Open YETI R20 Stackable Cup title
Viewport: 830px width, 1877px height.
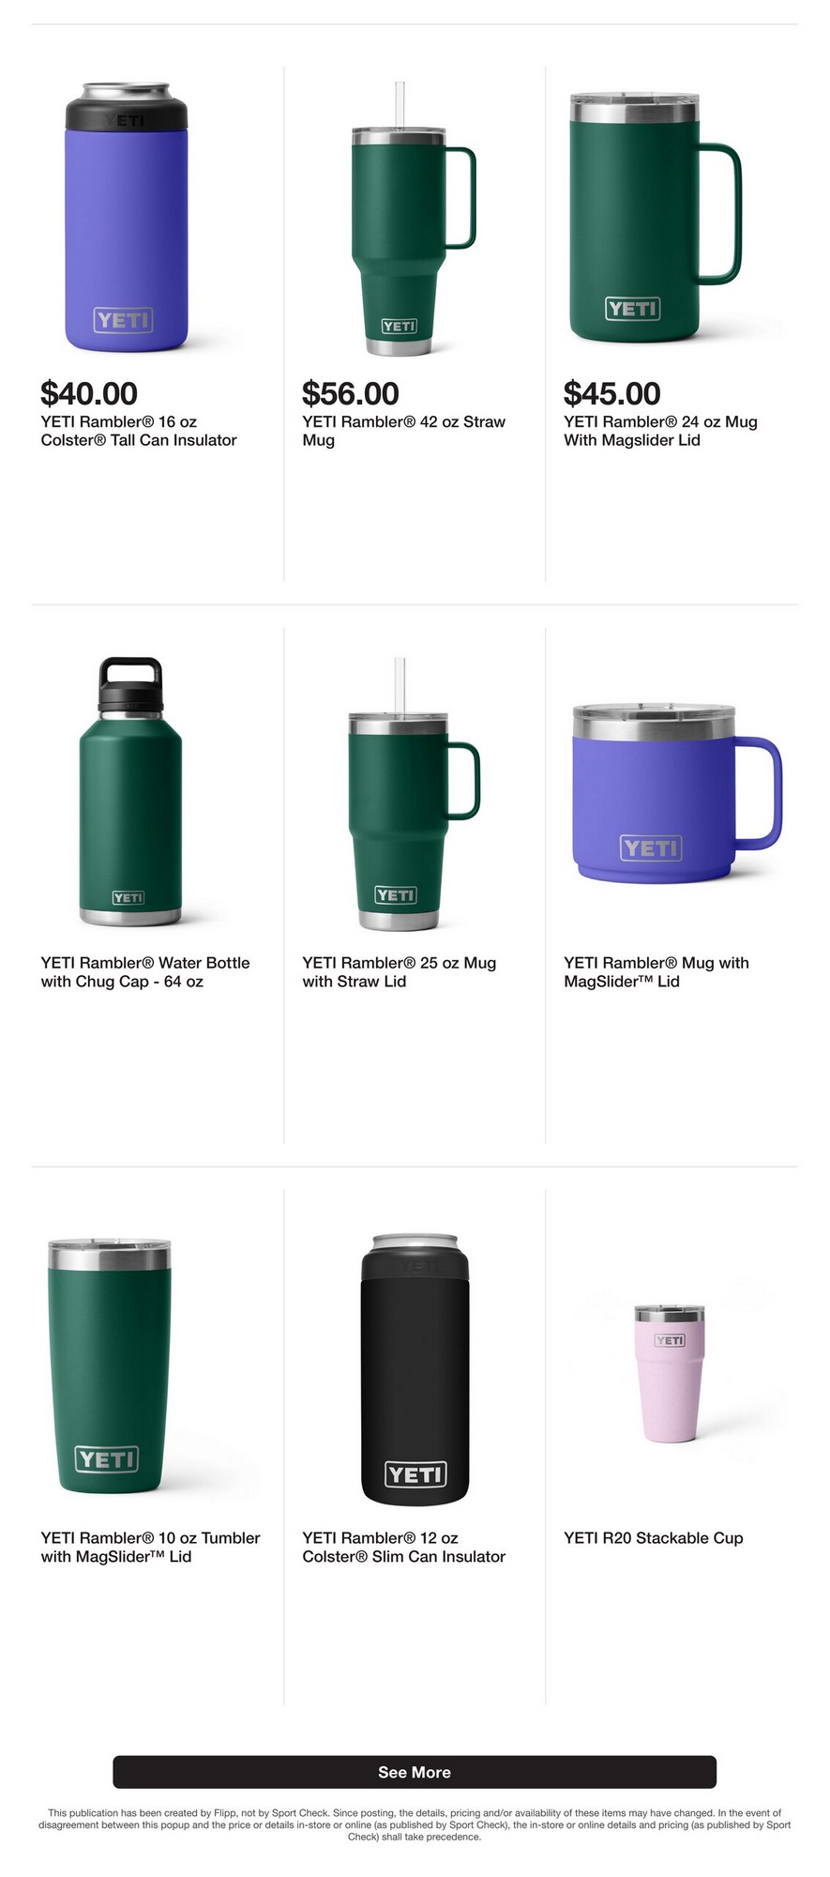click(654, 1538)
